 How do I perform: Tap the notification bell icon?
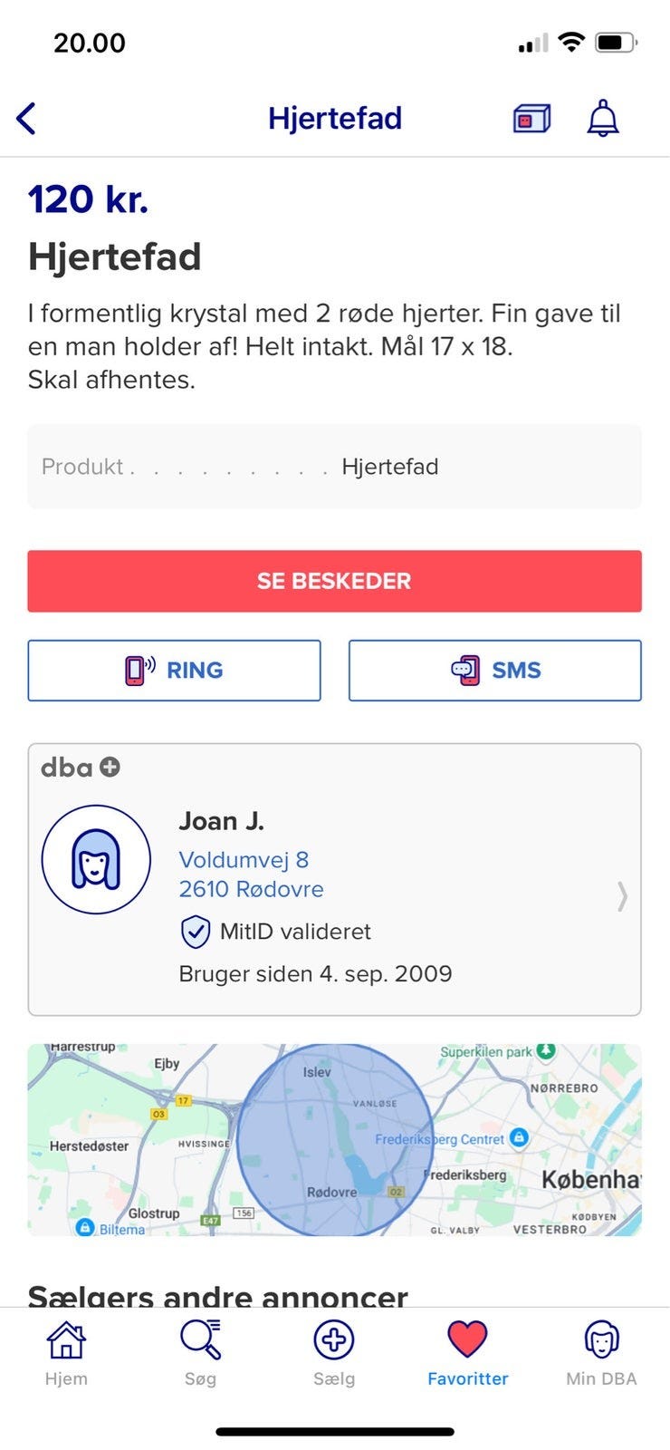[x=603, y=119]
